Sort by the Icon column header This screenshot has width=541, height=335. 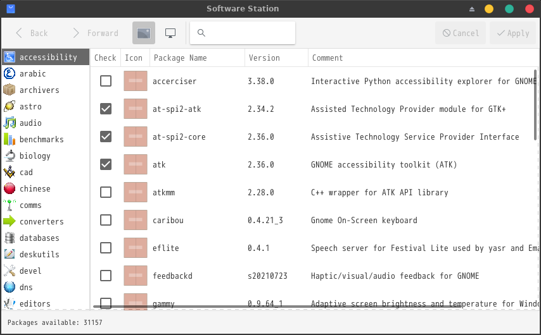135,58
